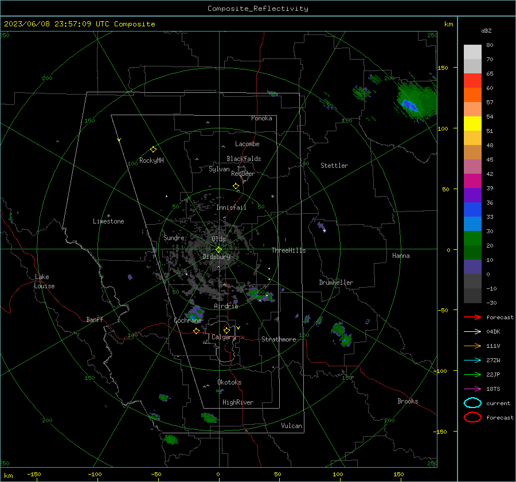
Task: Click the cyan current ellipse icon
Action: point(472,403)
